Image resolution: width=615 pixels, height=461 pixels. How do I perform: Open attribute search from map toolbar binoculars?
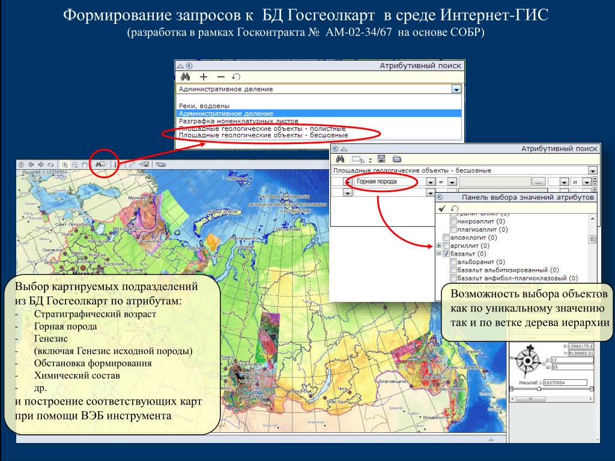101,164
